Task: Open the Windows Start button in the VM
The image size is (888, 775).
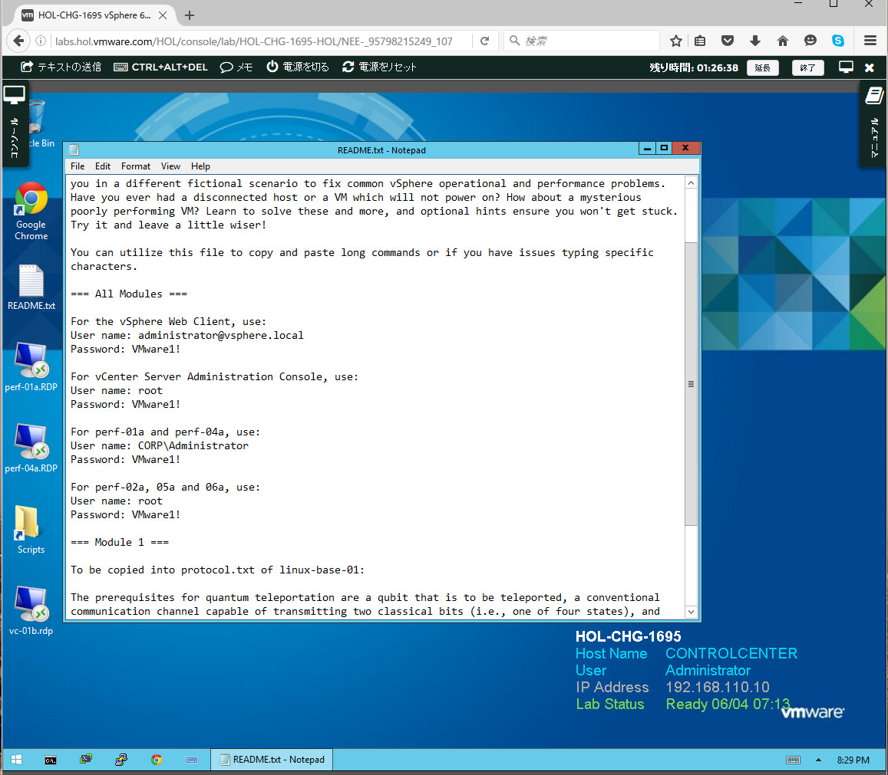Action: coord(16,760)
